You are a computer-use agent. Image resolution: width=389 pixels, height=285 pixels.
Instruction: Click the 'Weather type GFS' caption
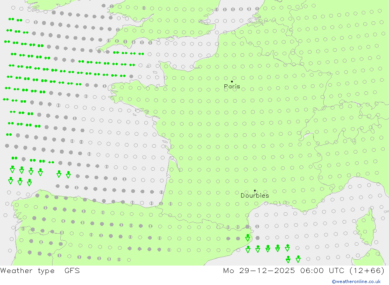pos(40,271)
